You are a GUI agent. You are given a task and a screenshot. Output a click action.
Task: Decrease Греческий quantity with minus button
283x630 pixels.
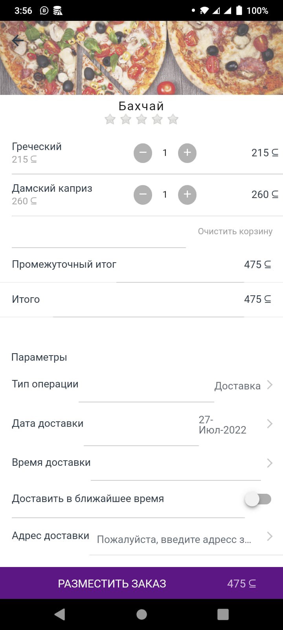(x=143, y=153)
